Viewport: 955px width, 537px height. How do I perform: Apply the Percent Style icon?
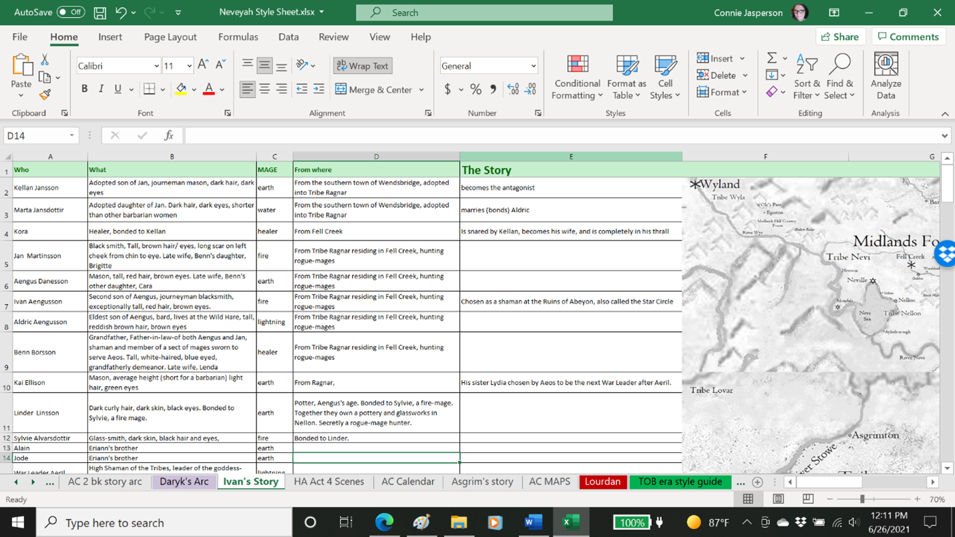(475, 89)
